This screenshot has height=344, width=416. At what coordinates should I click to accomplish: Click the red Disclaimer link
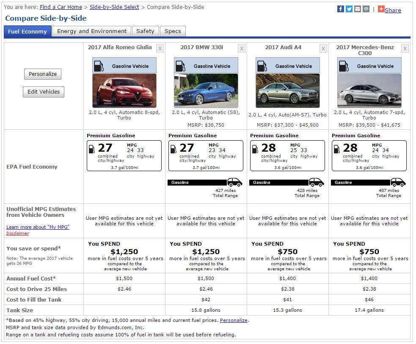click(17, 233)
